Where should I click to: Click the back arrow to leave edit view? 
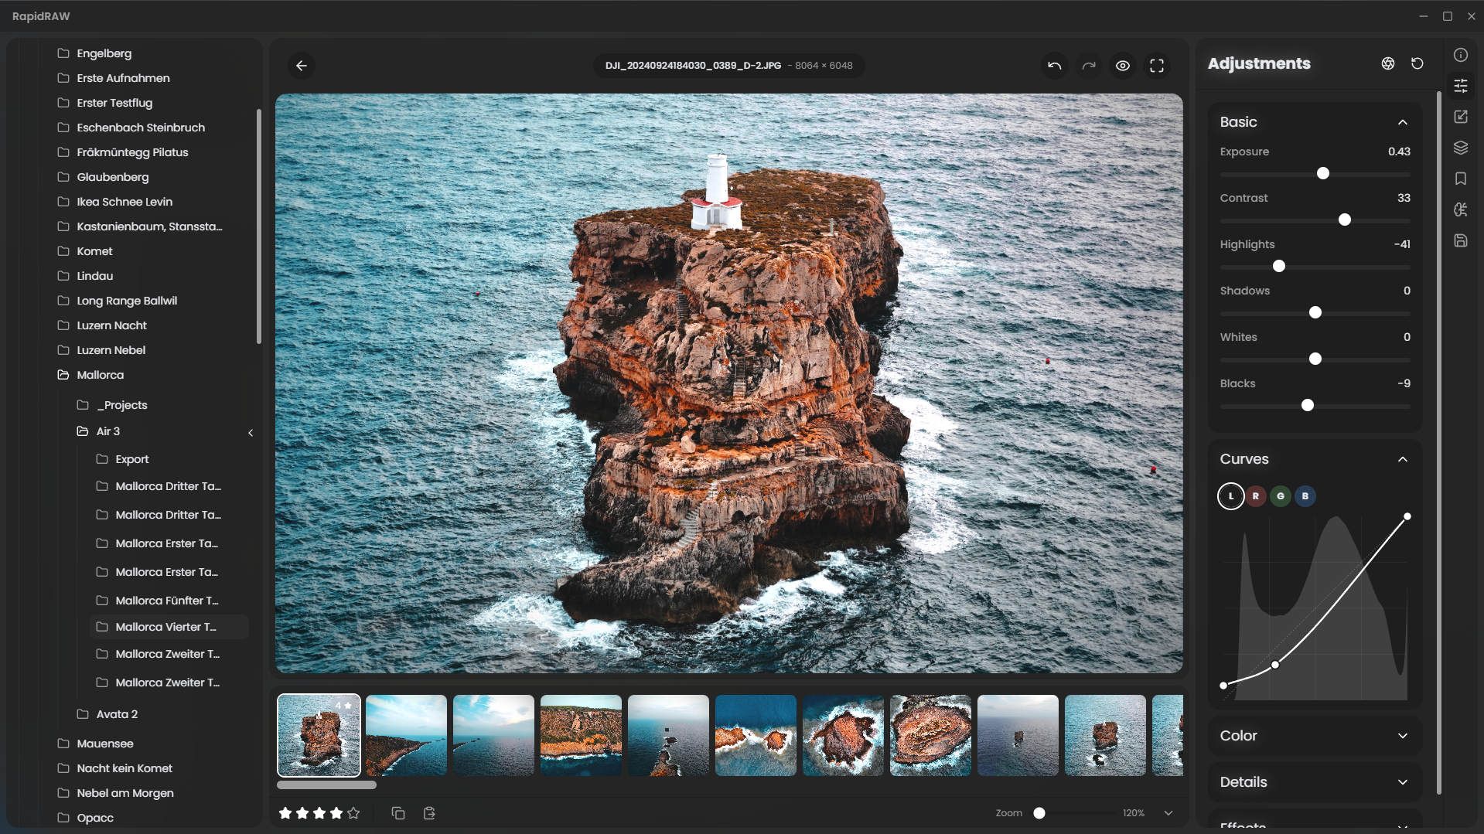pos(302,66)
